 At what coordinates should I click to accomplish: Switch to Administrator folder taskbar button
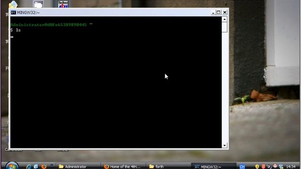(x=78, y=167)
